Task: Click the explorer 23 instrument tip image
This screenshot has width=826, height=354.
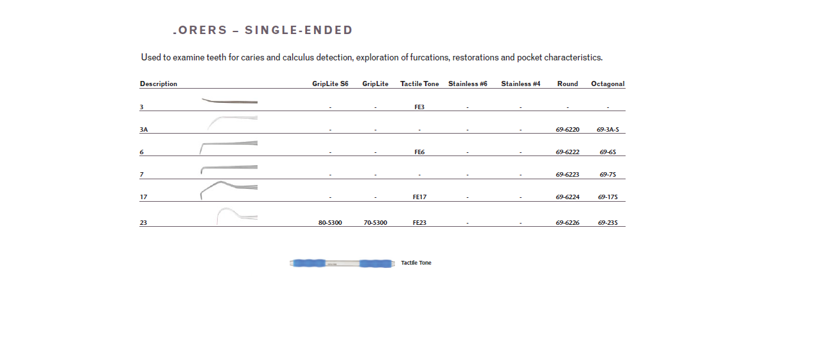Action: point(236,215)
